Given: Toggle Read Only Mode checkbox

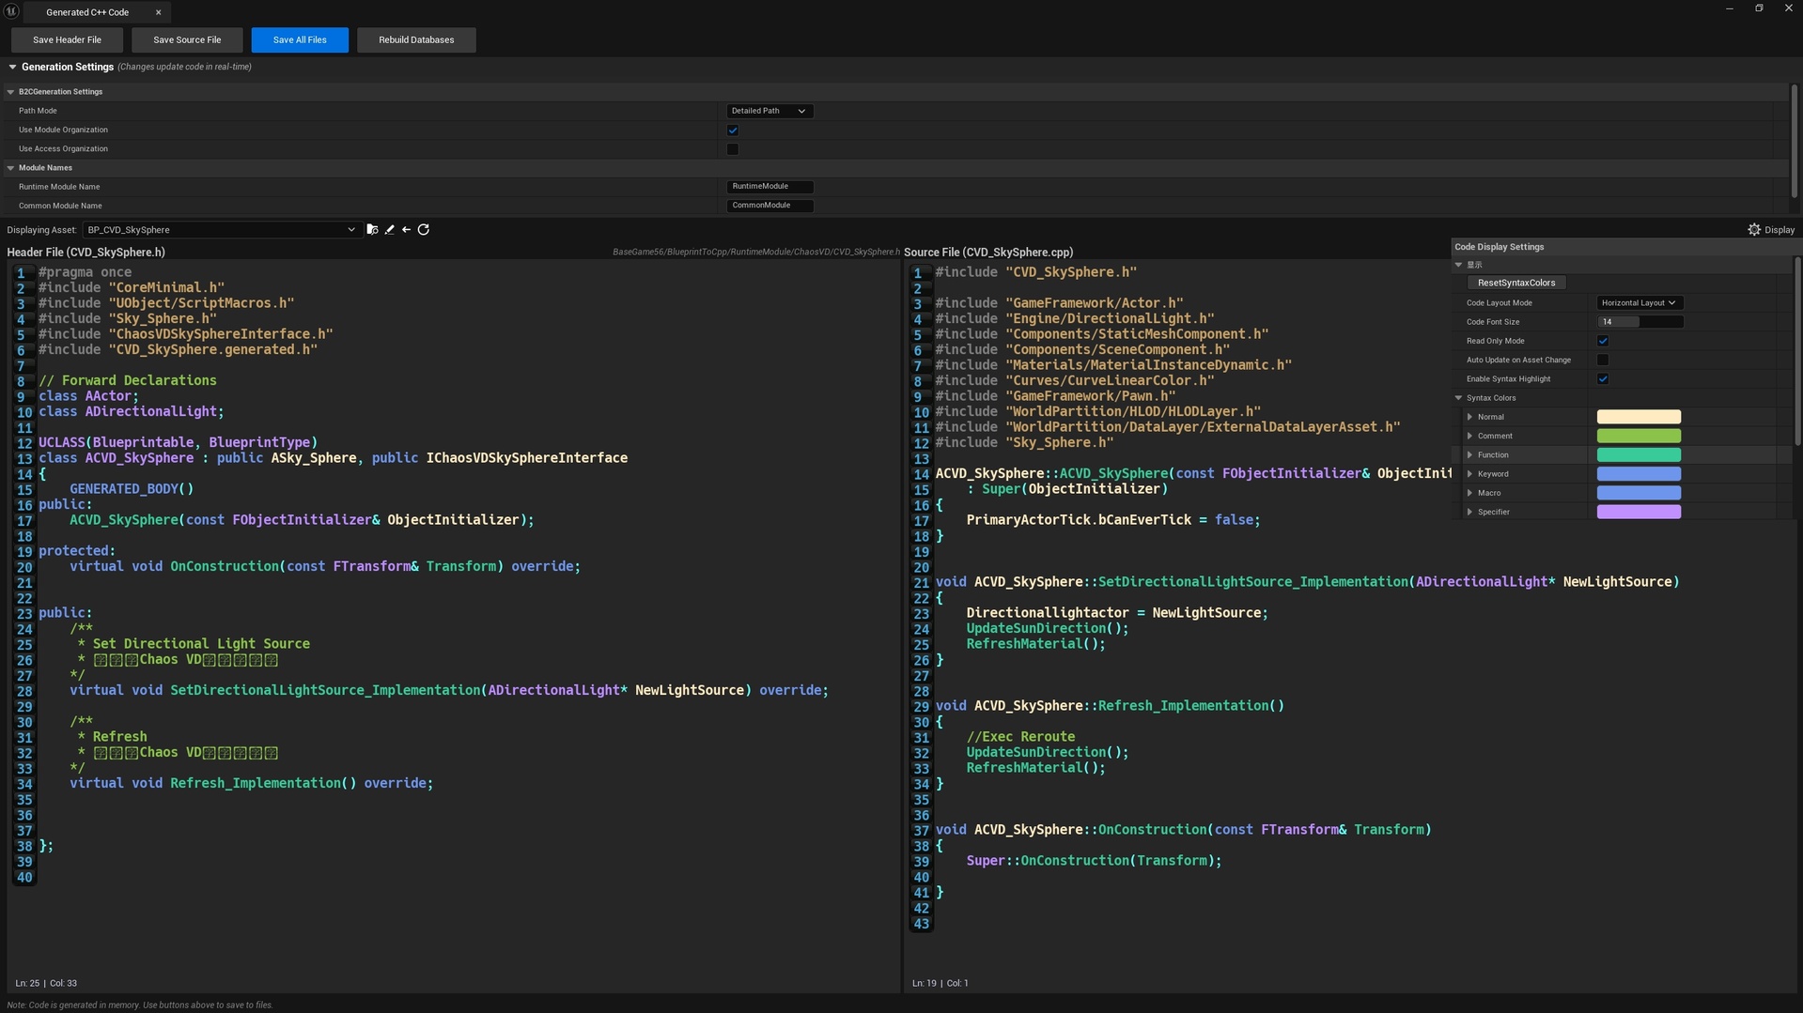Looking at the screenshot, I should coord(1603,341).
